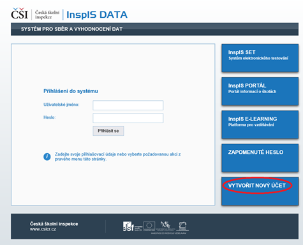This screenshot has height=245, width=303.
Task: Click the ČSI logo
Action: (x=19, y=14)
